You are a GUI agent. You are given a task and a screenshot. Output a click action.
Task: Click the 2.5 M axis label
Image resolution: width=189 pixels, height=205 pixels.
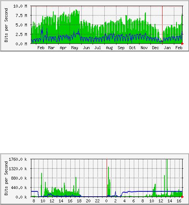(x=21, y=34)
